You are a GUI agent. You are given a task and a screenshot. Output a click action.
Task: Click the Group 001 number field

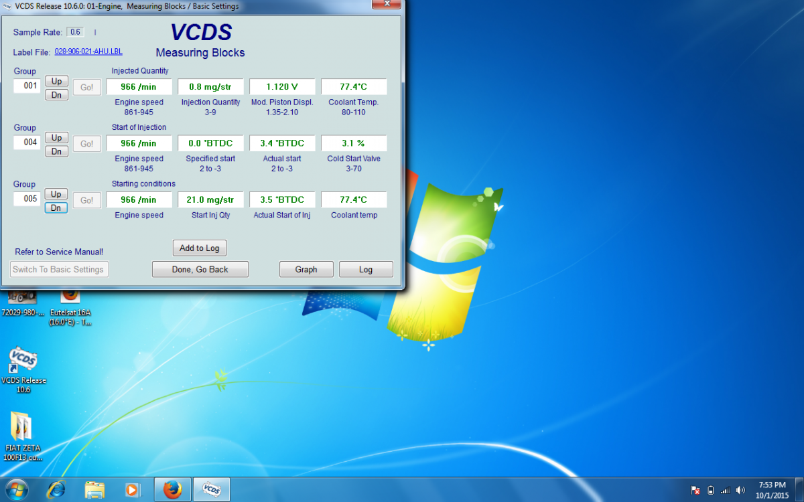(27, 86)
